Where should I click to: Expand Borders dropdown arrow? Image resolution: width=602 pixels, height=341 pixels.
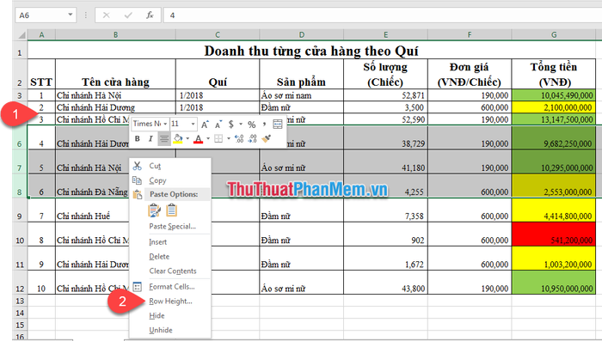229,138
